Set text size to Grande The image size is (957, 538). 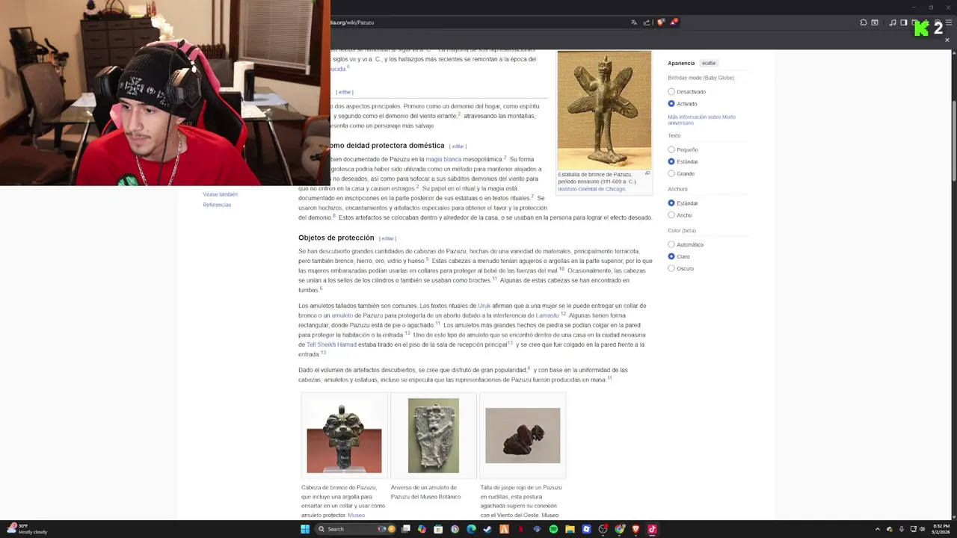click(x=671, y=173)
